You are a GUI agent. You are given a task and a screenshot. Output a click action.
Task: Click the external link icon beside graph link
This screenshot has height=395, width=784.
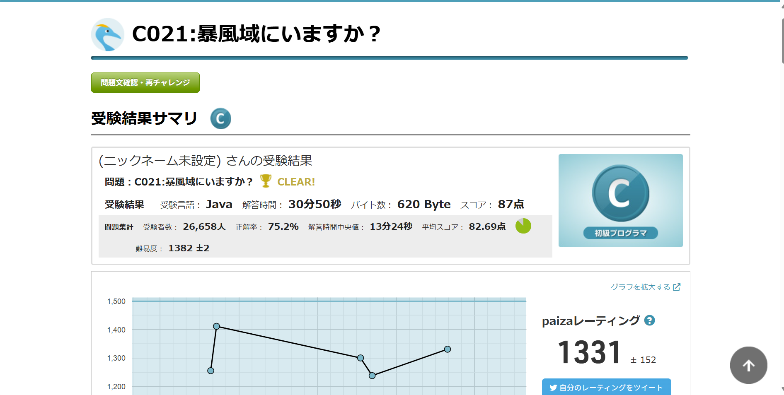[x=677, y=287]
